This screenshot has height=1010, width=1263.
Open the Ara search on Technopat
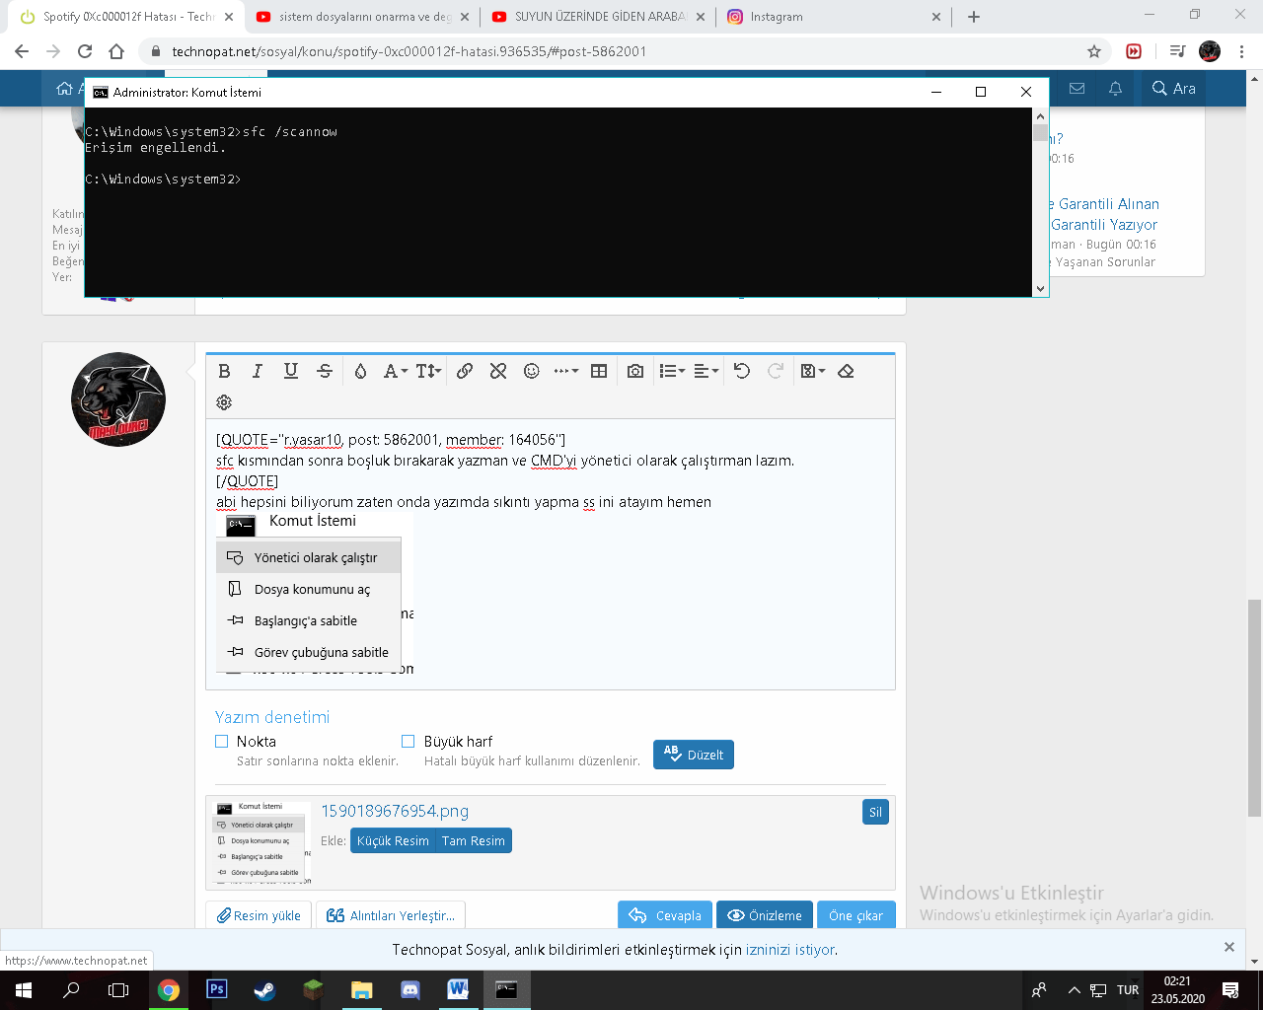(x=1173, y=89)
